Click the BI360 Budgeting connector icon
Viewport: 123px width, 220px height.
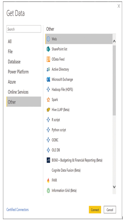(x=48, y=160)
